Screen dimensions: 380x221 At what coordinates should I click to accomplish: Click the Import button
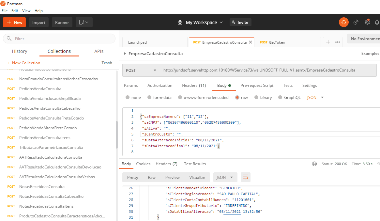(39, 22)
